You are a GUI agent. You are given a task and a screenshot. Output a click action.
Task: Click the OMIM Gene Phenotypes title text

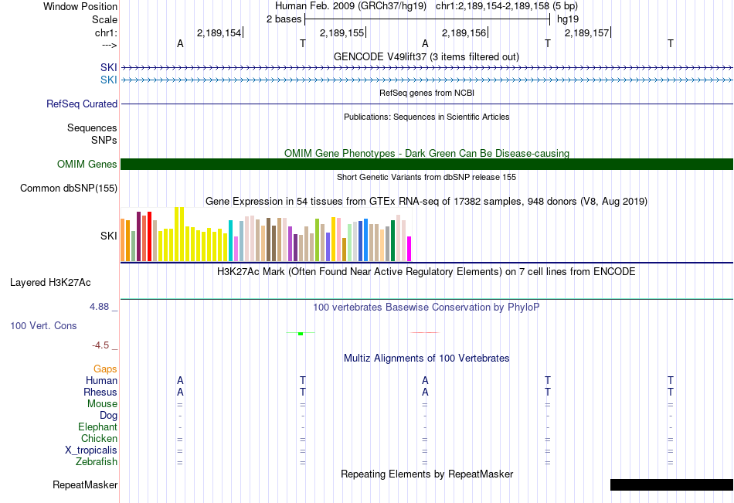pyautogui.click(x=427, y=153)
